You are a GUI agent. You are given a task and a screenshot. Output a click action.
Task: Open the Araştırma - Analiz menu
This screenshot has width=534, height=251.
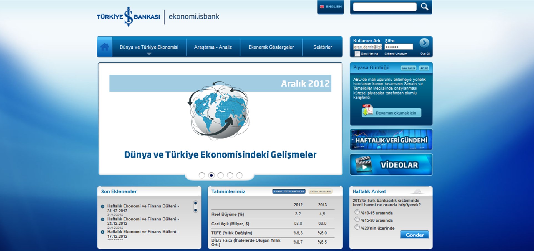213,47
